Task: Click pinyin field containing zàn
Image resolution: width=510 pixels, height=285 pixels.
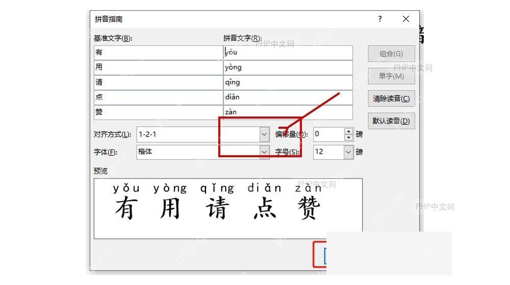Action: tap(288, 112)
